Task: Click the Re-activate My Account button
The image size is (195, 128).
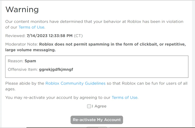Action: coord(97,120)
